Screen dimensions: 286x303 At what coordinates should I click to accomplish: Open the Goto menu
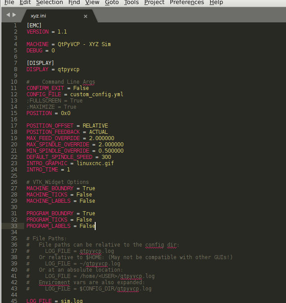point(112,2)
